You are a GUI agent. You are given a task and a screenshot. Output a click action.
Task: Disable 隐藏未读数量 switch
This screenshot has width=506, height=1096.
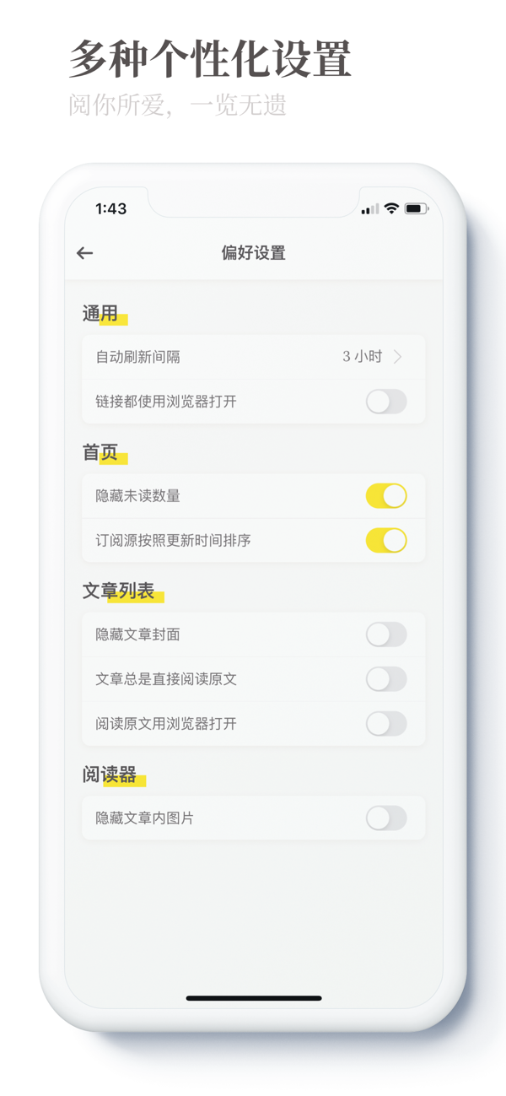pyautogui.click(x=386, y=496)
